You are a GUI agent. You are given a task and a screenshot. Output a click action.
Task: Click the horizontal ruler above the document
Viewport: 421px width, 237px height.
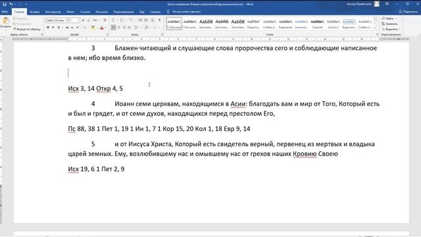210,39
